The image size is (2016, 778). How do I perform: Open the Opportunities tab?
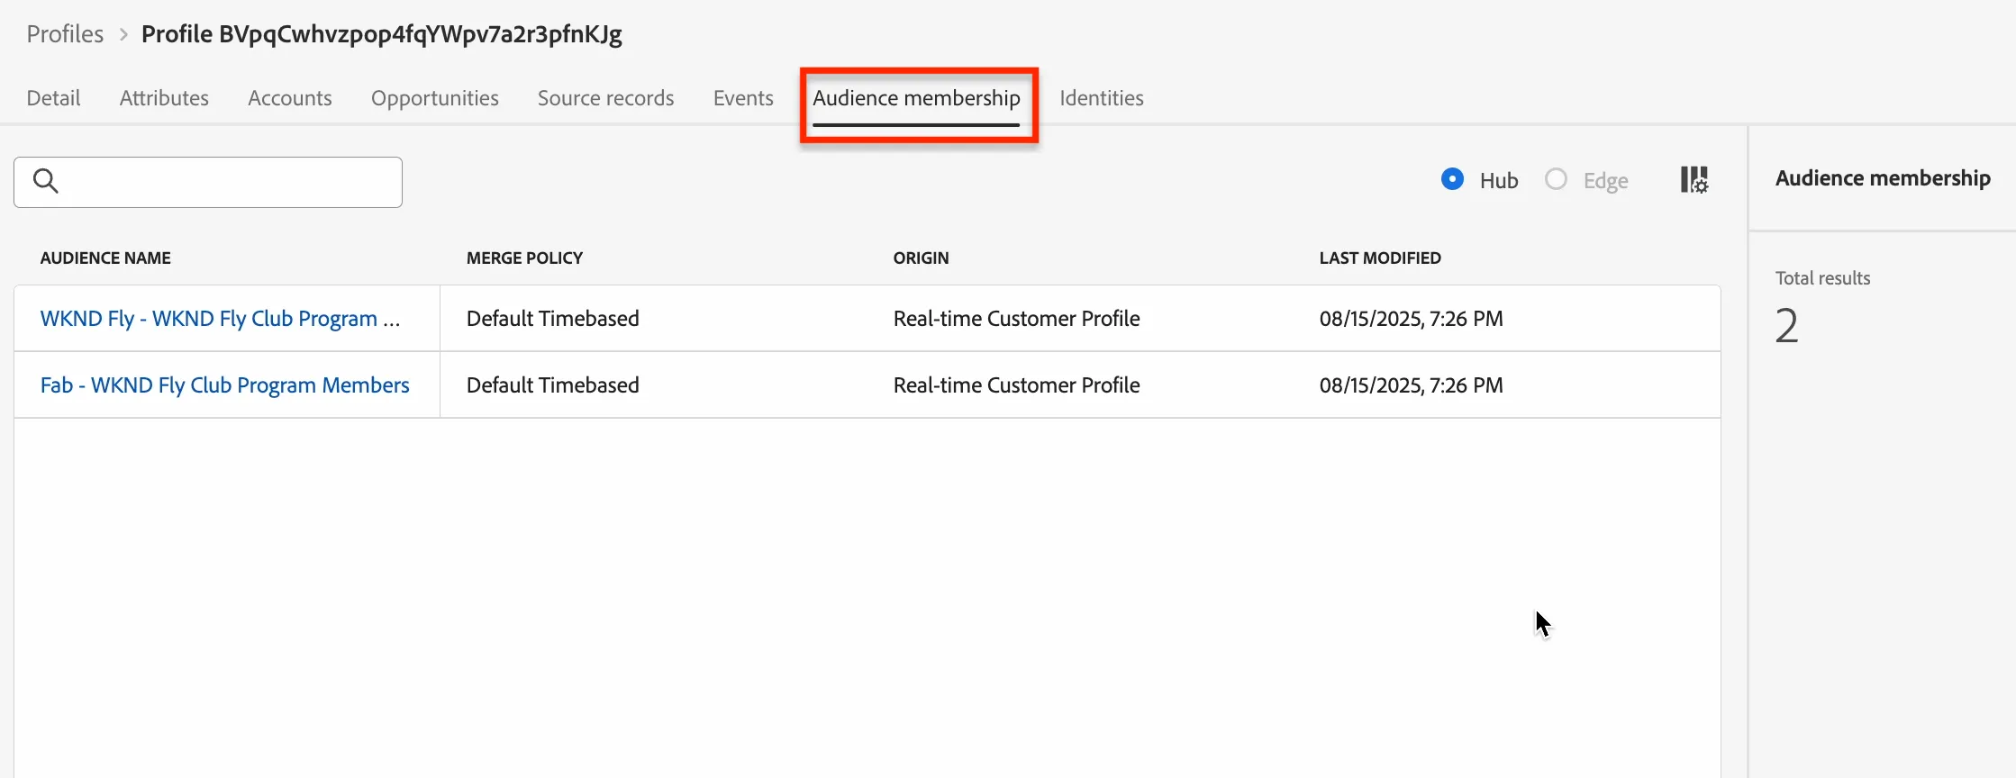[x=435, y=98]
